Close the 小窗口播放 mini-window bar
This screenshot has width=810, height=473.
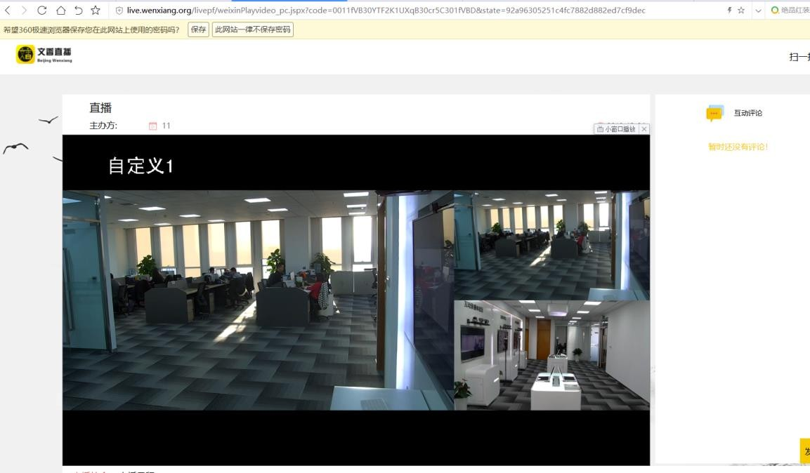coord(644,129)
